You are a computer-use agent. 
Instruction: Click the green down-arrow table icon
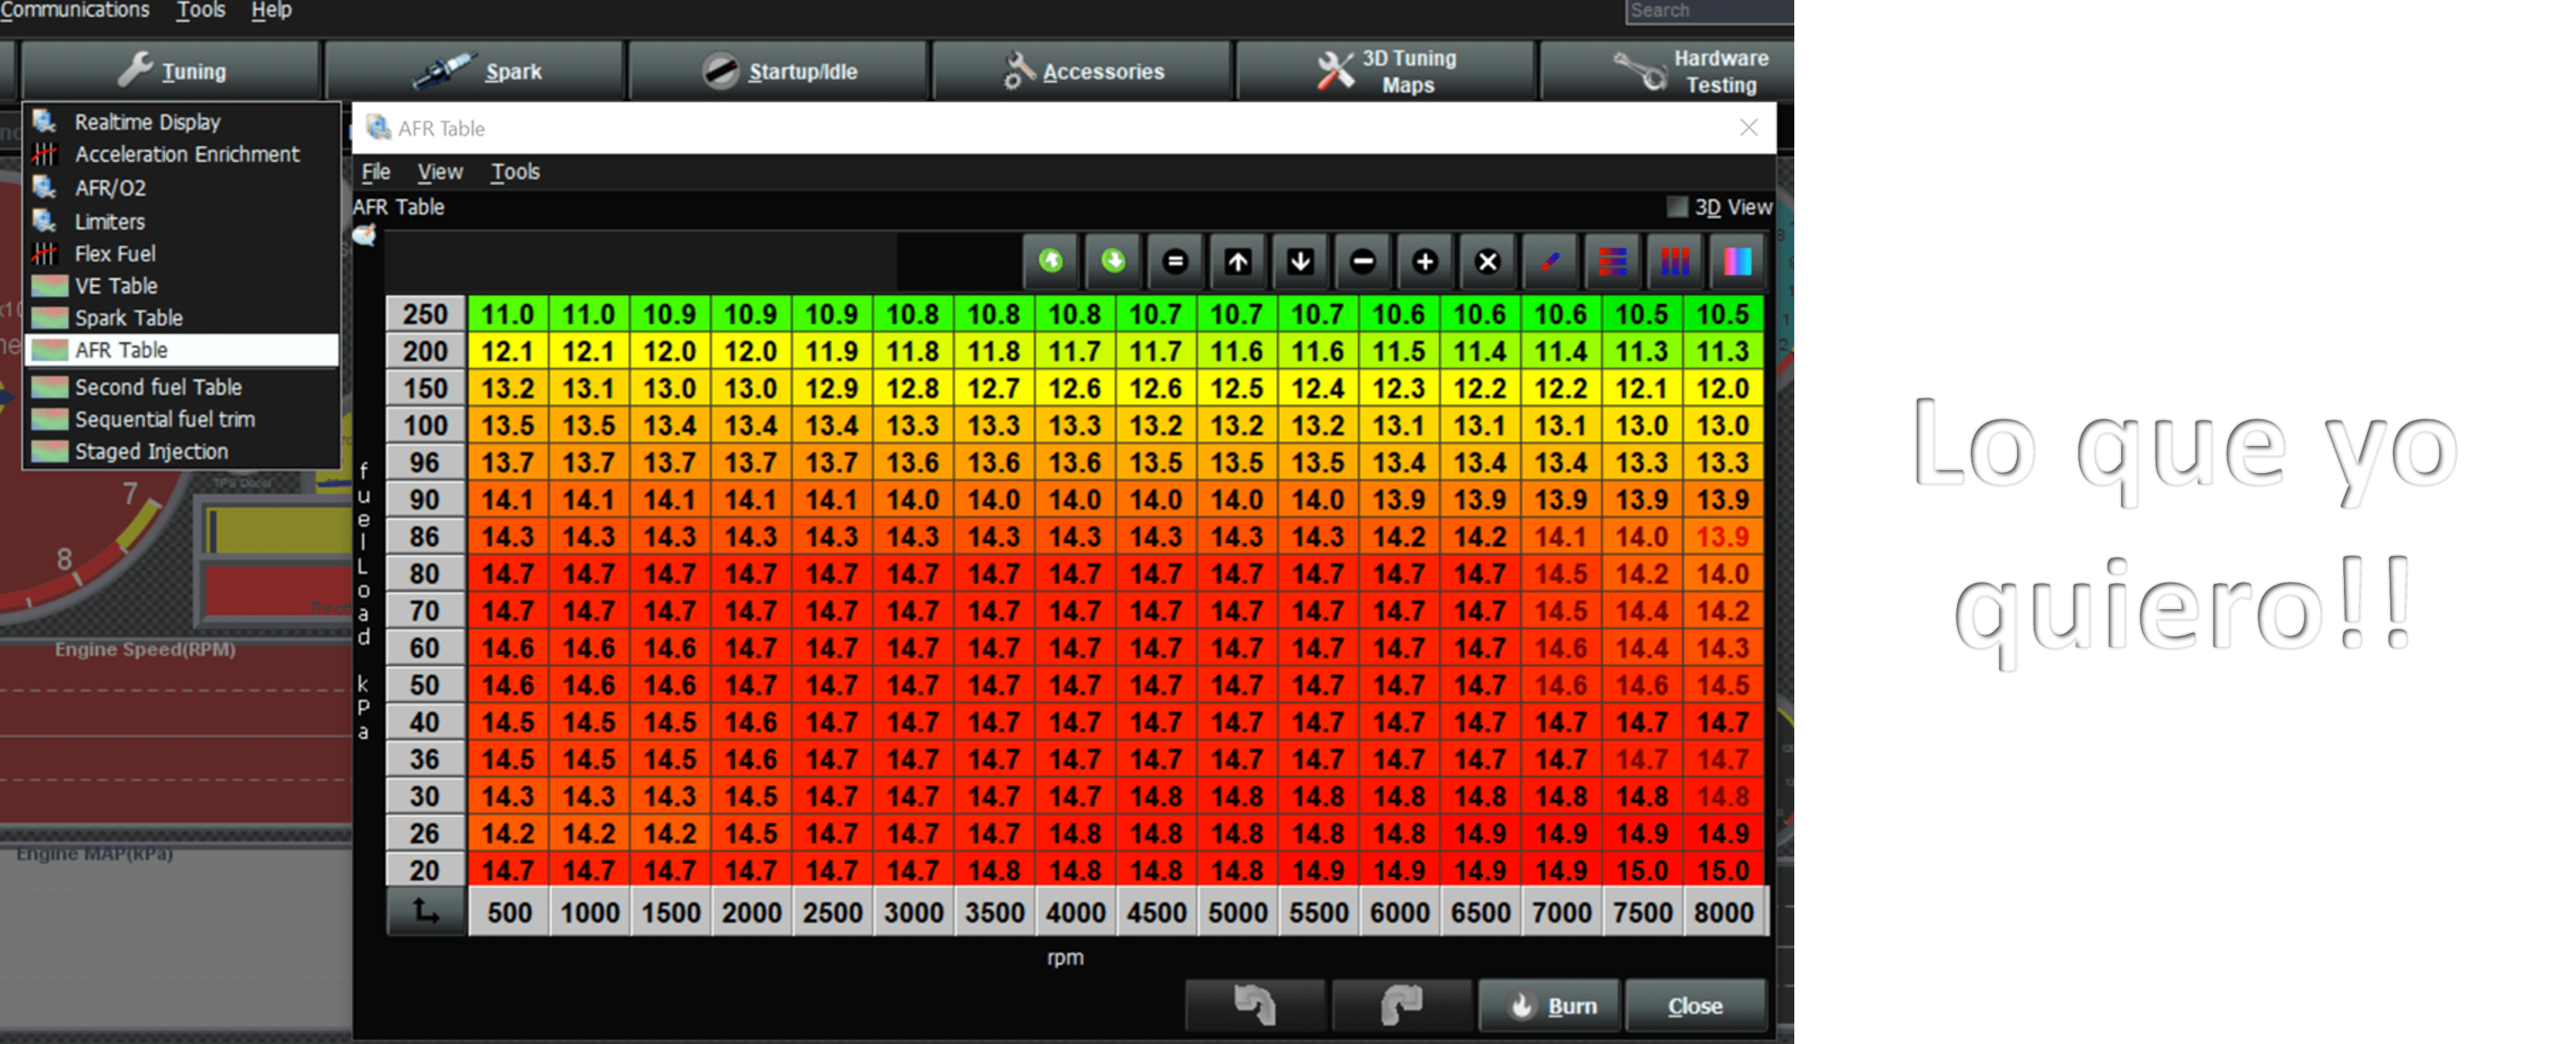tap(1112, 262)
